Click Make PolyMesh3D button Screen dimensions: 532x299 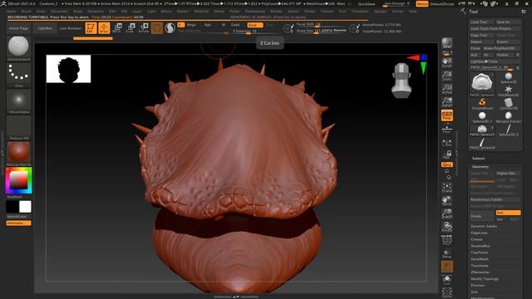pyautogui.click(x=501, y=48)
